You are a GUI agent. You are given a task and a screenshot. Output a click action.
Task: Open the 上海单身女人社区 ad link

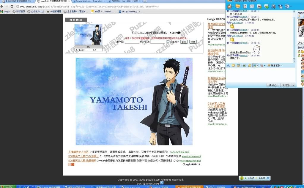click(x=78, y=152)
